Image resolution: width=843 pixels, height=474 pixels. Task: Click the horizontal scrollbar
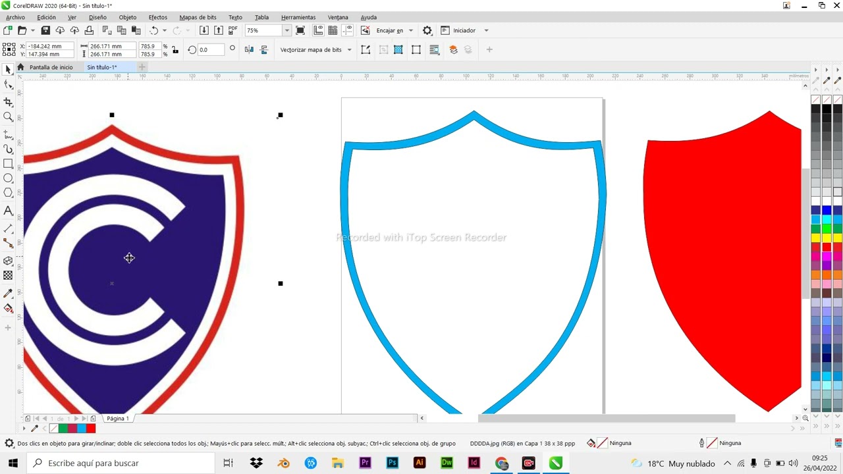[x=606, y=418]
